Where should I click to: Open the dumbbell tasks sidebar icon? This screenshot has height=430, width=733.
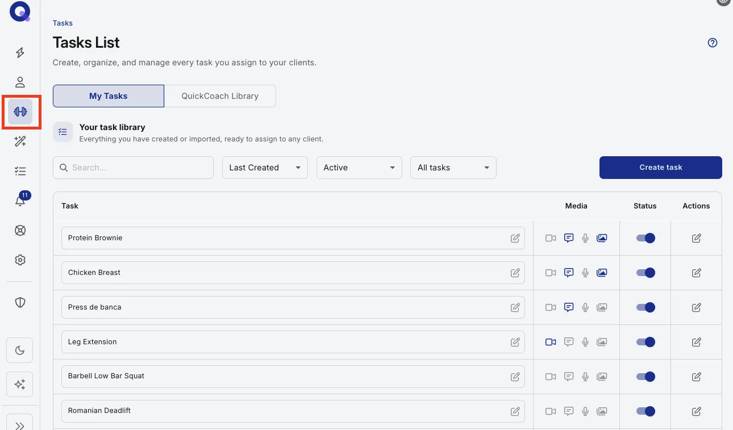(20, 111)
